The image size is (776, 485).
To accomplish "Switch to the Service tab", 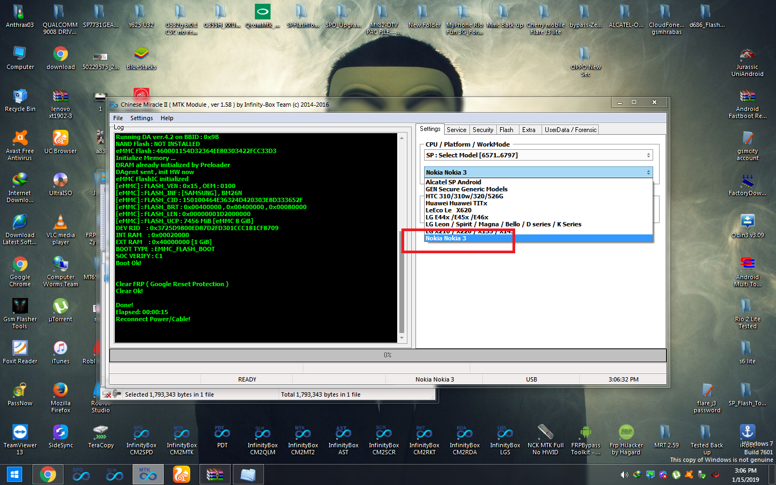I will pyautogui.click(x=456, y=130).
